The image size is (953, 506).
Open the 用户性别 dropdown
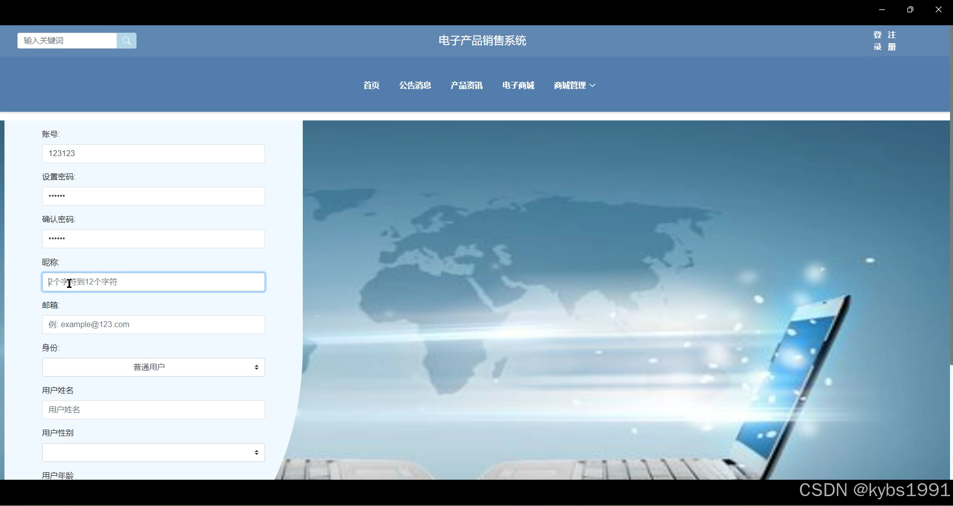click(153, 452)
